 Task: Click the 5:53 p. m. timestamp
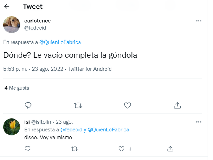[x=15, y=69]
